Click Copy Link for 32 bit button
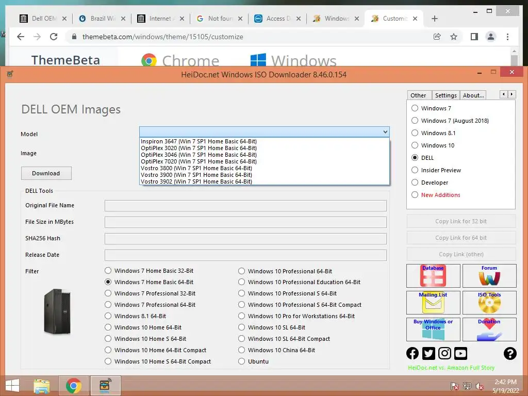Image resolution: width=528 pixels, height=396 pixels. pyautogui.click(x=461, y=221)
